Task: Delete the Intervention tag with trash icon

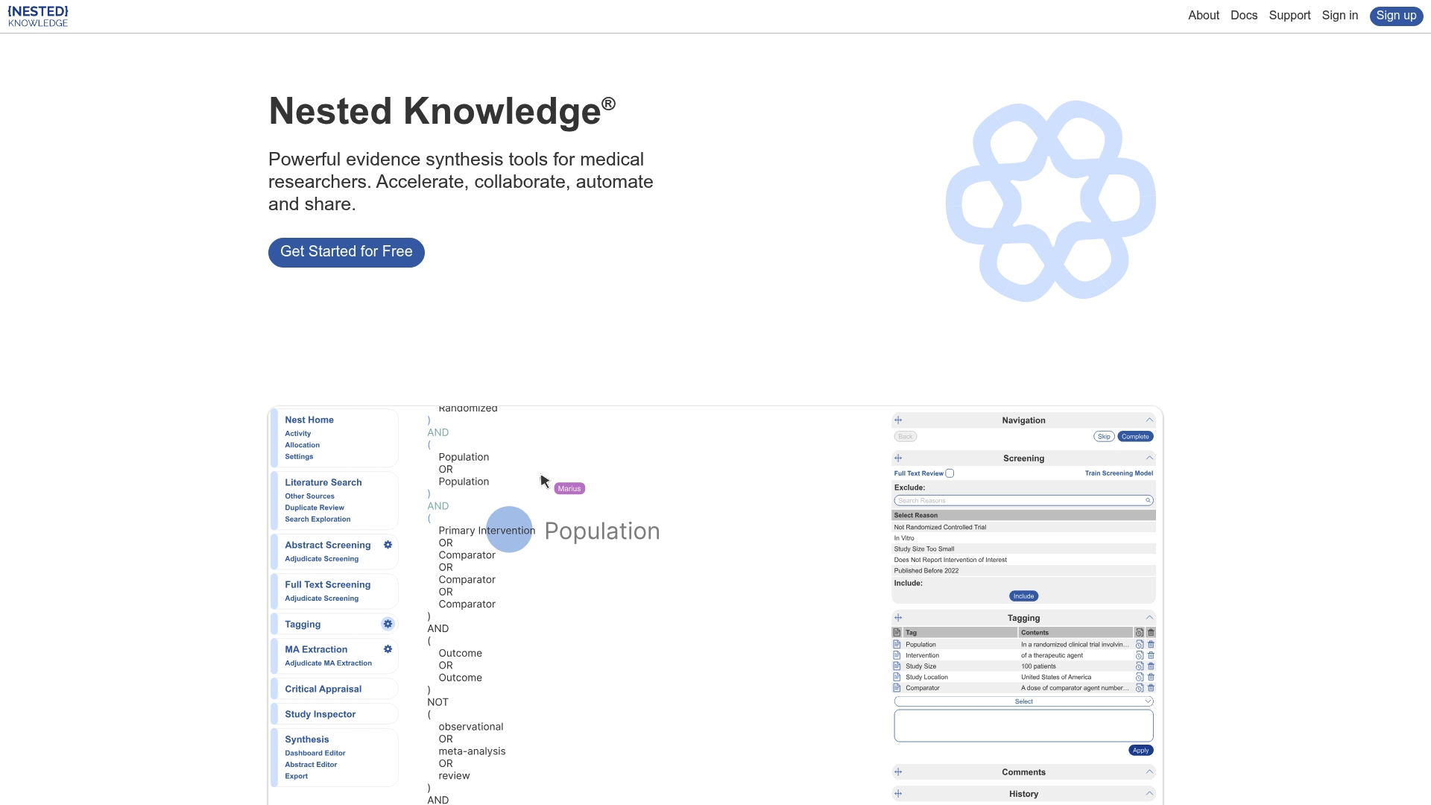Action: 1151,656
